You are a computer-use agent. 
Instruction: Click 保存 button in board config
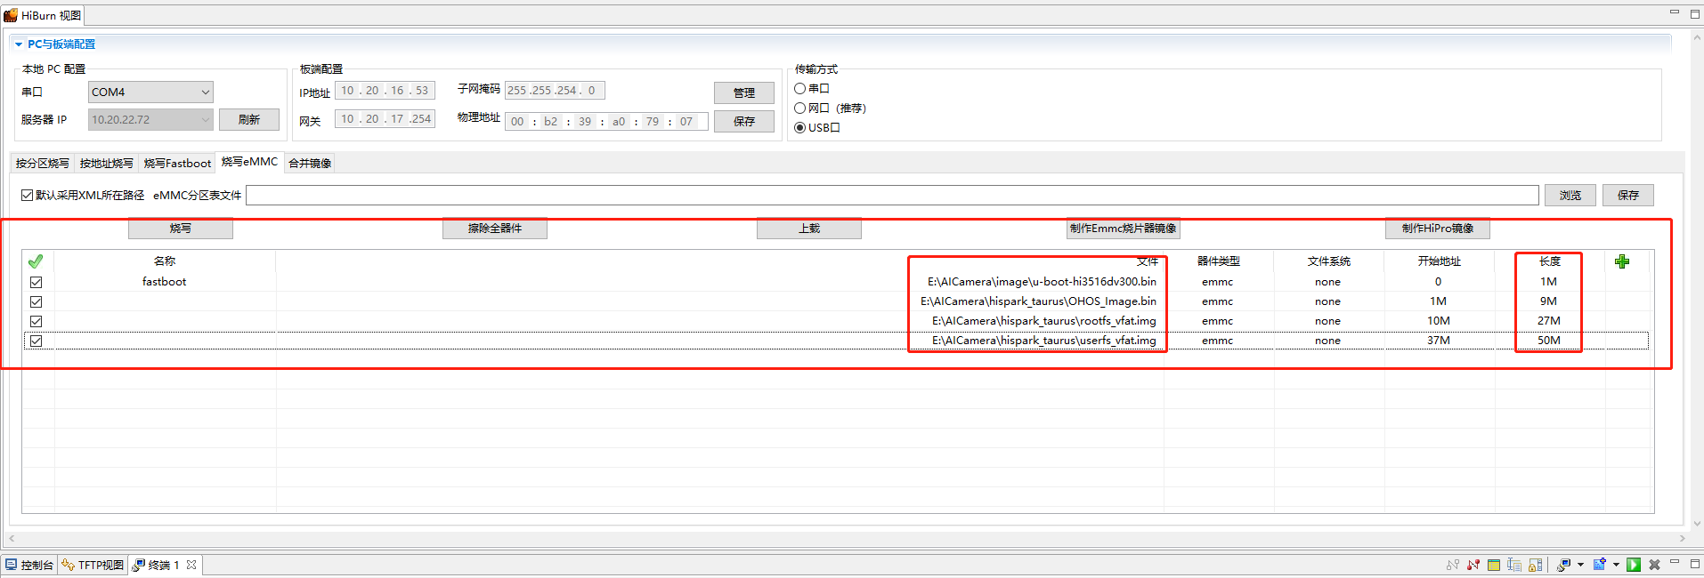click(x=744, y=121)
